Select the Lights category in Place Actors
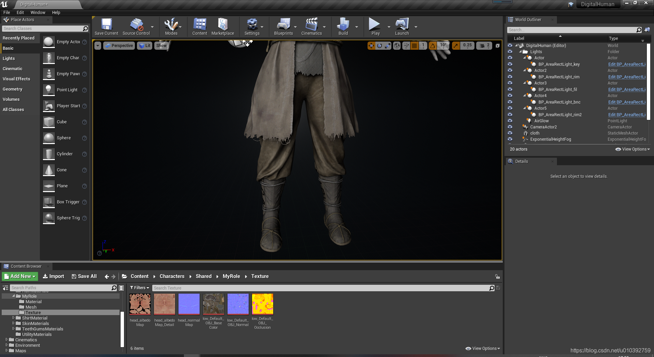The width and height of the screenshot is (654, 357). point(20,59)
